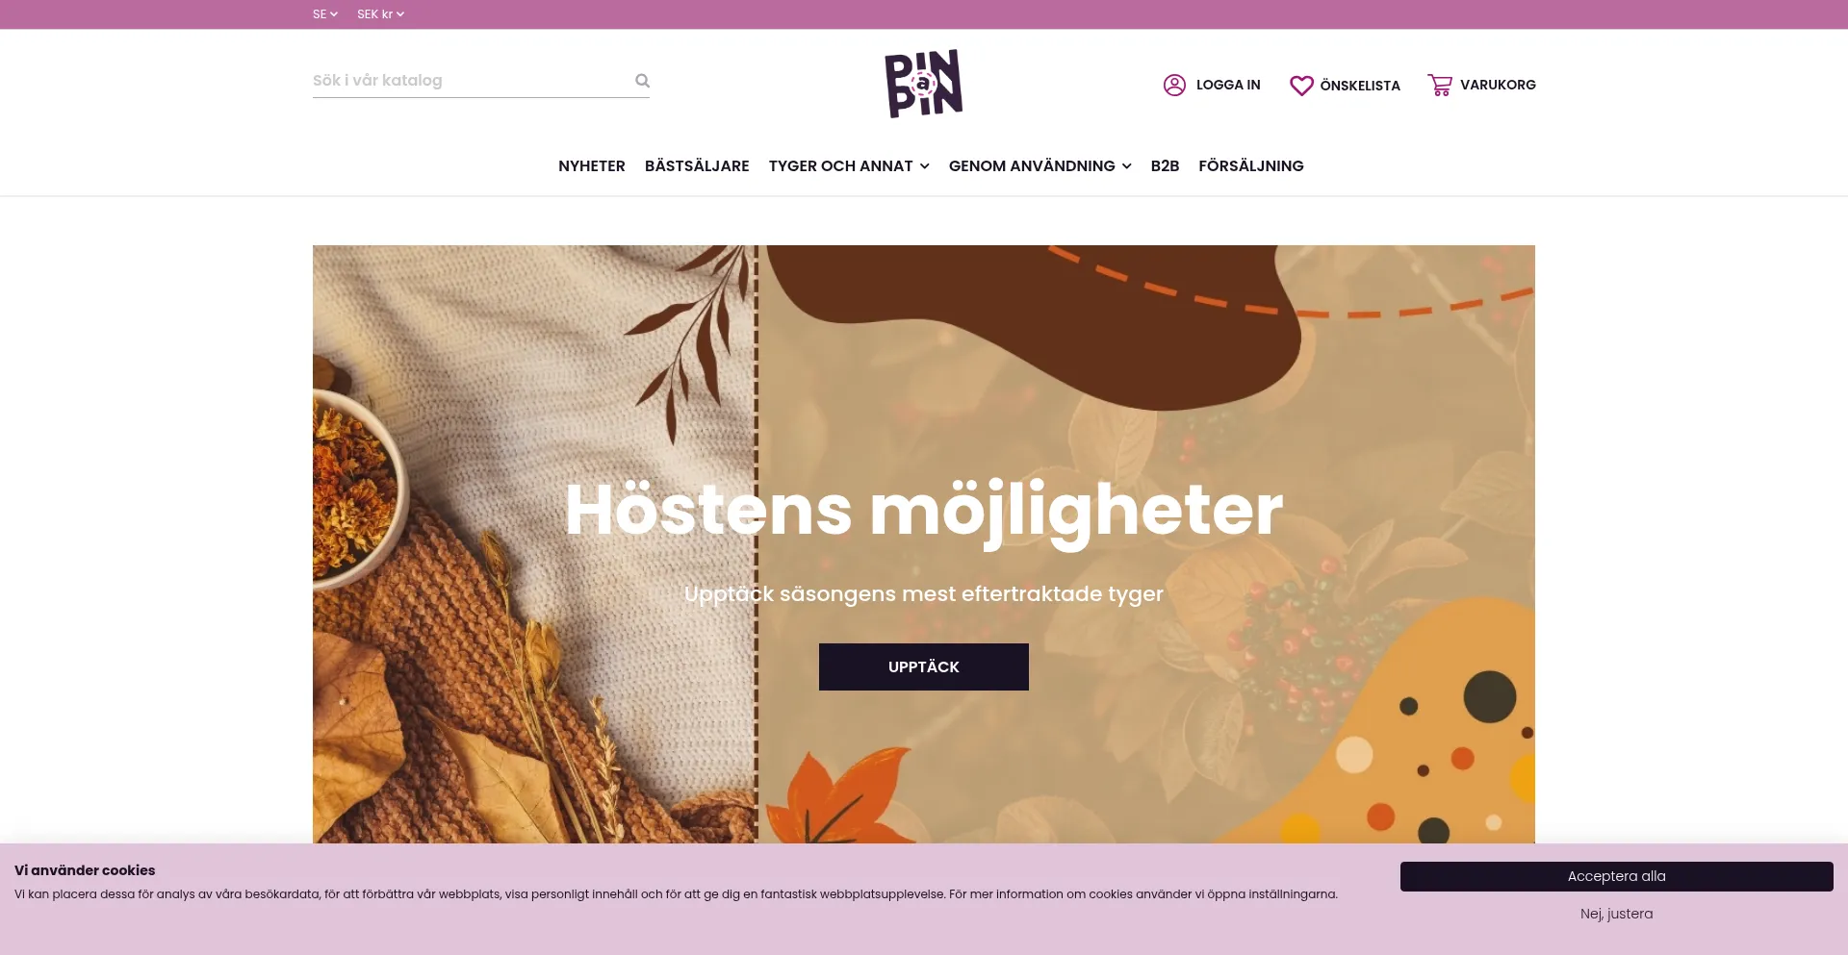1848x955 pixels.
Task: Expand the SE language dropdown
Action: pos(325,14)
